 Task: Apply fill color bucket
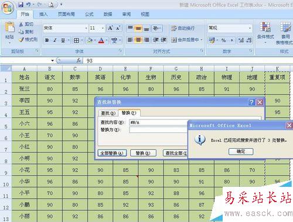coord(90,40)
